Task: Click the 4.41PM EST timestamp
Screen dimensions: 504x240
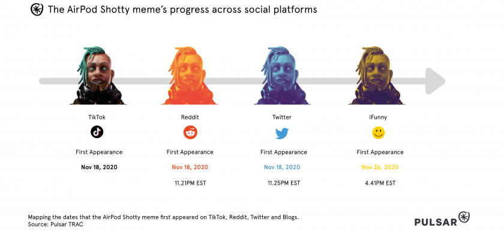Action: click(380, 182)
